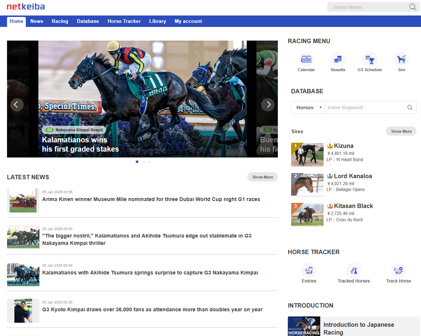Viewport: 421px width, 336px height.
Task: Open the Horse Tracker menu item
Action: (x=124, y=21)
